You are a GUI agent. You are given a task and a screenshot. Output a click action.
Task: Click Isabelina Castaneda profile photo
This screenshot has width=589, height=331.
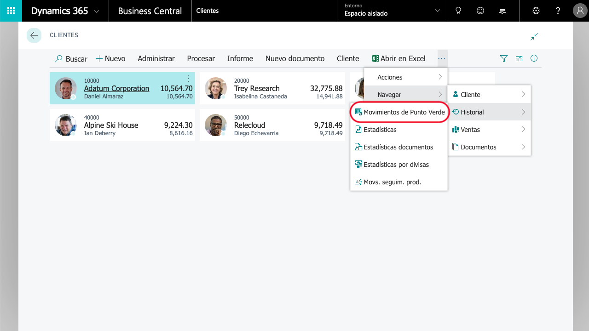pyautogui.click(x=216, y=88)
